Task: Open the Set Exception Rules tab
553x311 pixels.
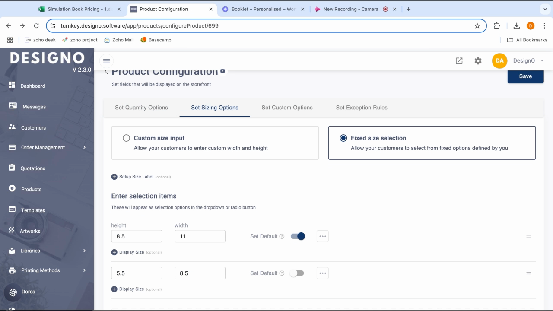Action: [361, 108]
